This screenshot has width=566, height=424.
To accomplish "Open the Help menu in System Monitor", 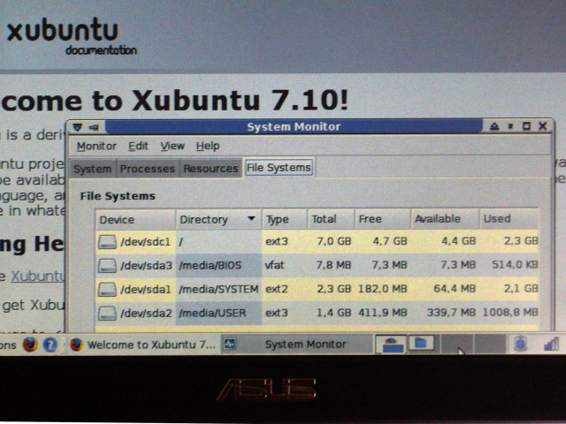I will click(x=208, y=146).
